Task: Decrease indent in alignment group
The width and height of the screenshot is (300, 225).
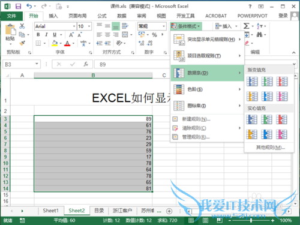Action: (100, 43)
